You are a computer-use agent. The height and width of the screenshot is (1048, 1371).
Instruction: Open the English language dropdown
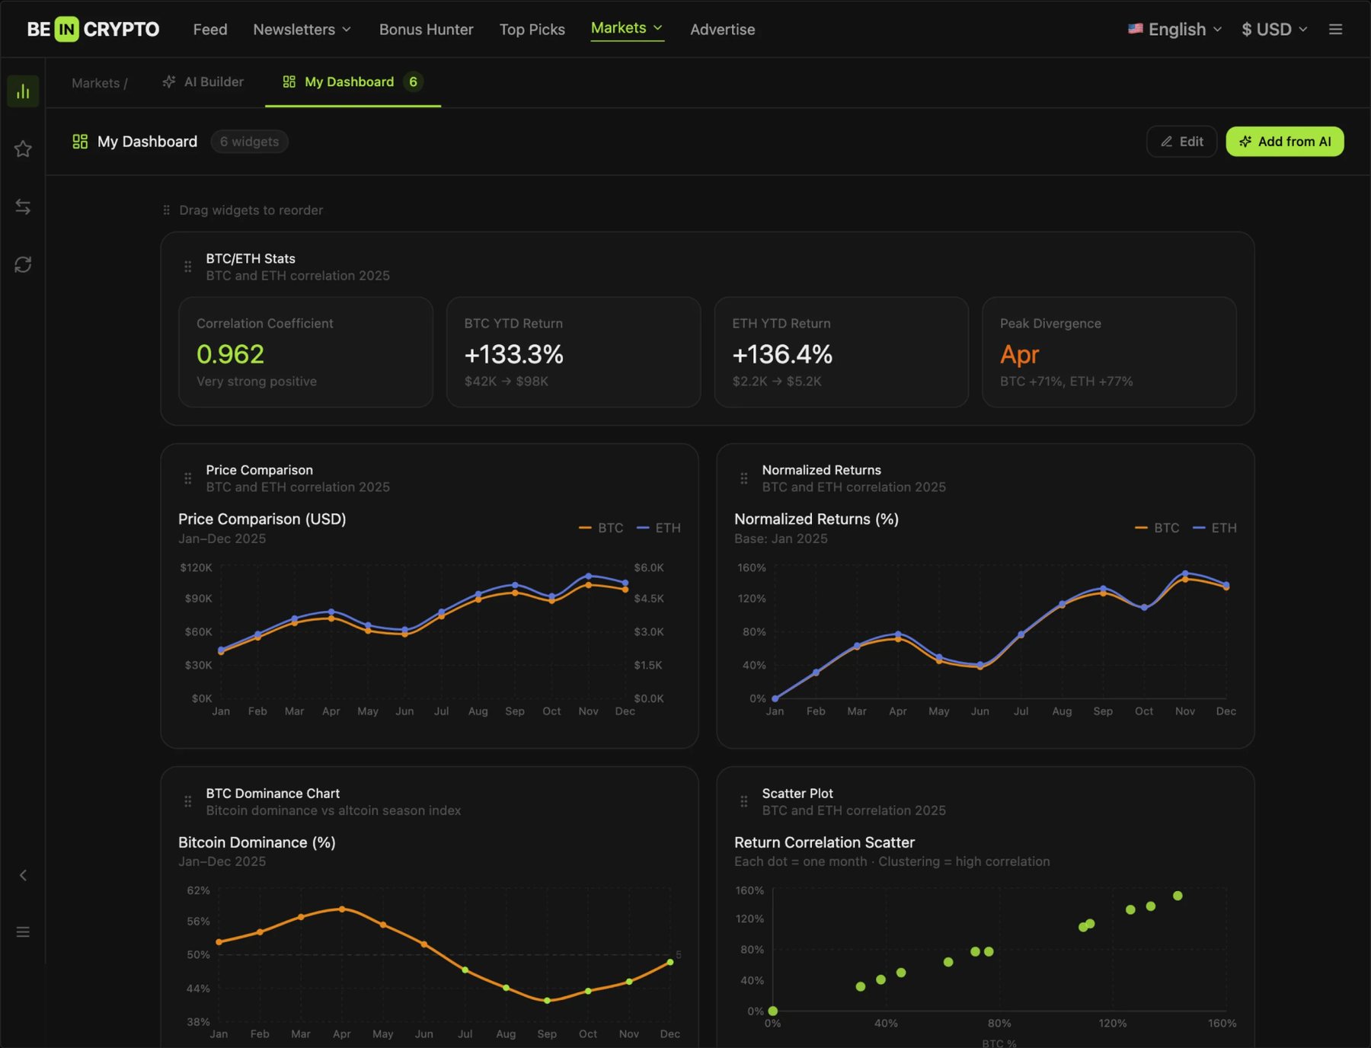[1174, 29]
